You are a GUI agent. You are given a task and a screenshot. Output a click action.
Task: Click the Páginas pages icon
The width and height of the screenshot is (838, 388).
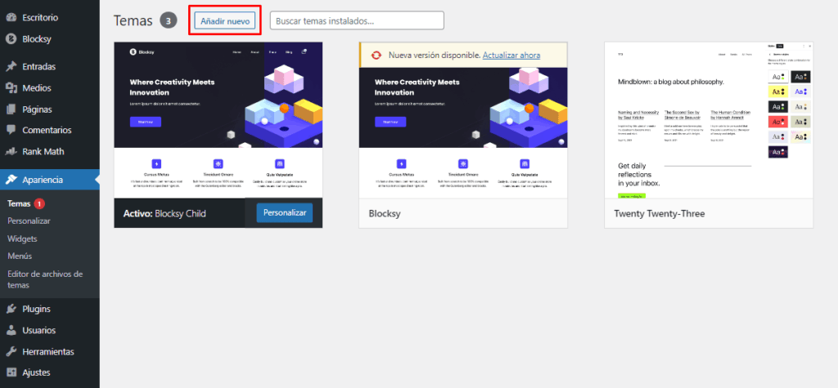(11, 109)
